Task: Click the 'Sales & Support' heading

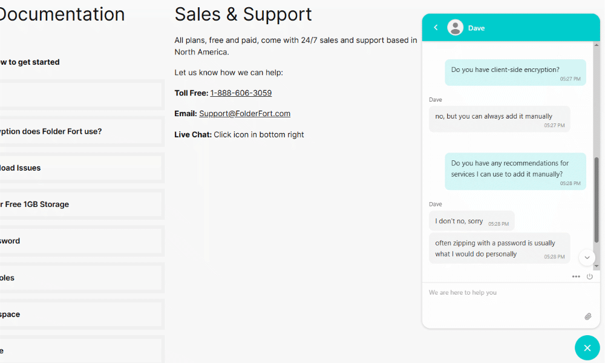Action: [243, 15]
